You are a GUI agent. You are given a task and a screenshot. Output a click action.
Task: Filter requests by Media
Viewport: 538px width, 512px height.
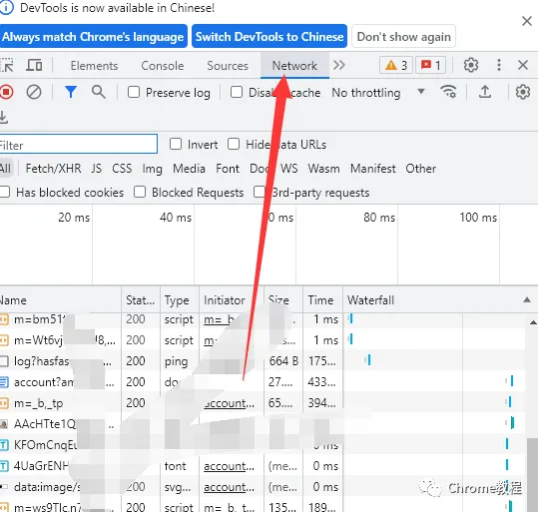point(189,169)
